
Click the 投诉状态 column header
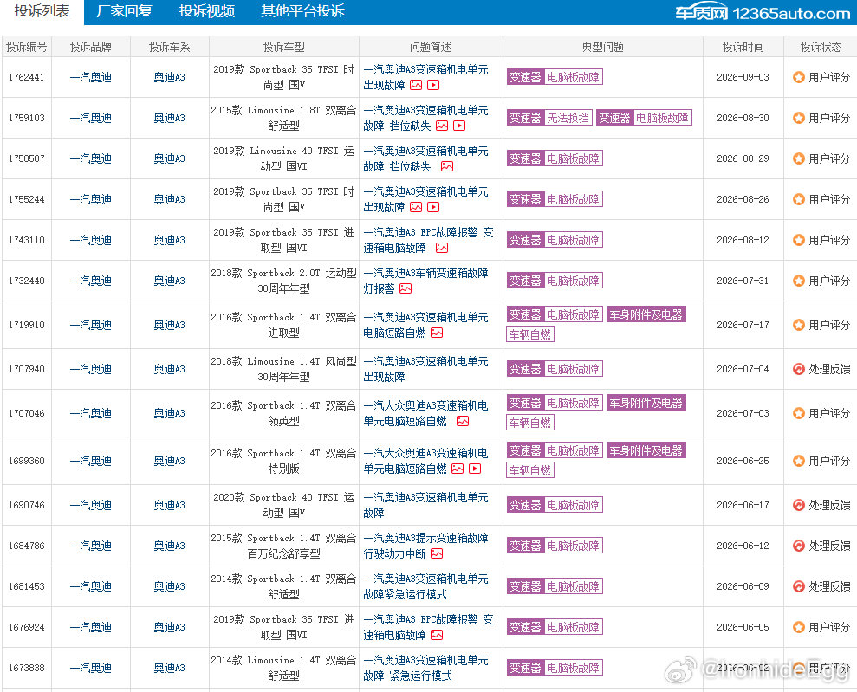pos(821,47)
